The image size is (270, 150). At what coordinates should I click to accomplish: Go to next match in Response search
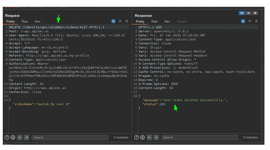[156, 137]
